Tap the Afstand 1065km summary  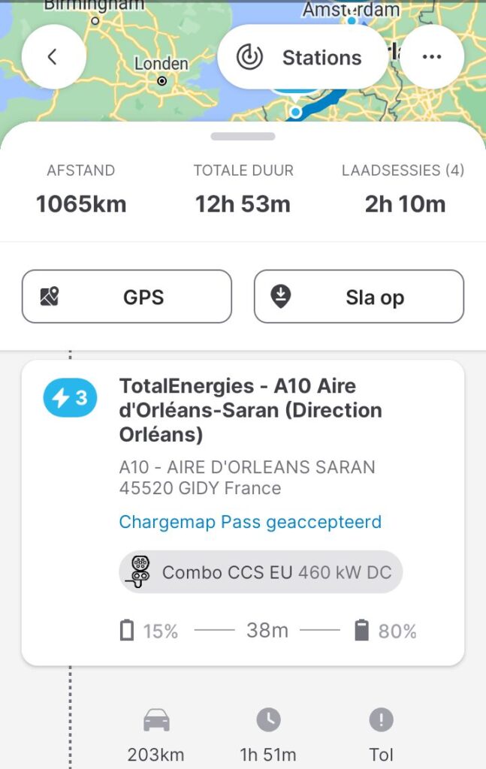(81, 189)
